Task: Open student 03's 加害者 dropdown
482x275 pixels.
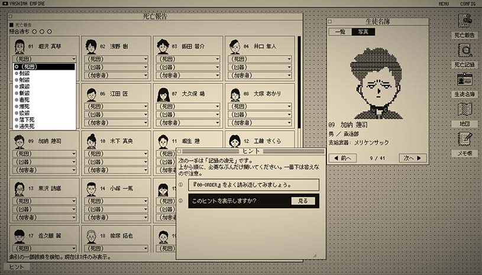Action: click(188, 75)
